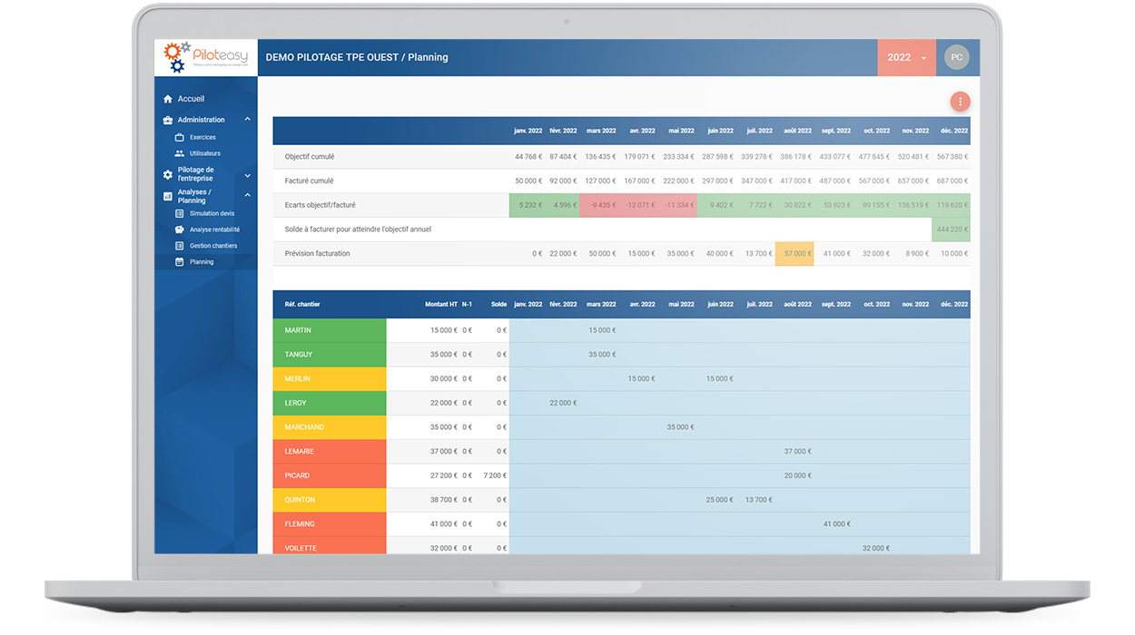Click the Planning calendar icon in sidebar
The width and height of the screenshot is (1135, 635).
click(179, 262)
